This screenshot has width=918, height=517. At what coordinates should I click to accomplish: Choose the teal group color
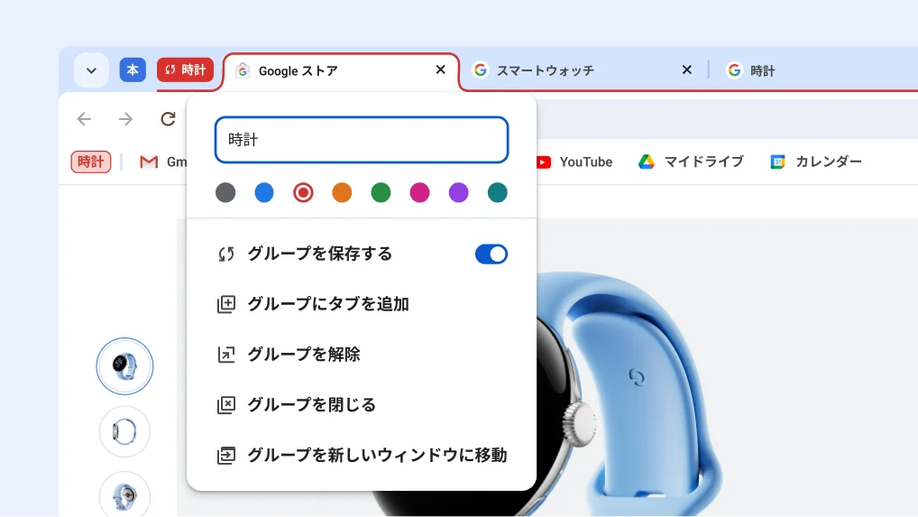point(498,192)
